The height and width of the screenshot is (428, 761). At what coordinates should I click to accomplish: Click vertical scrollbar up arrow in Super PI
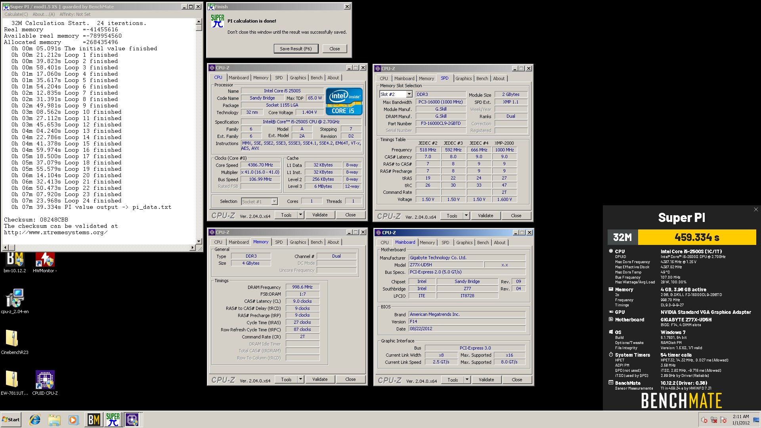click(x=199, y=22)
